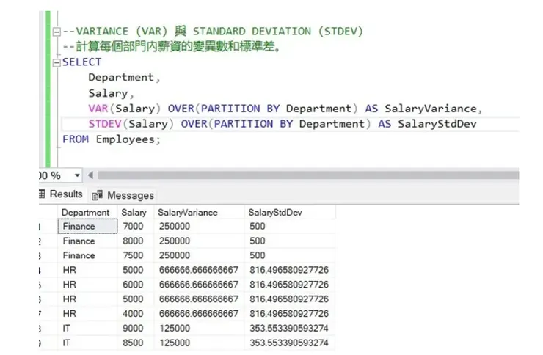543x355 pixels.
Task: Select the HR cell with salary 4000
Action: tap(87, 313)
